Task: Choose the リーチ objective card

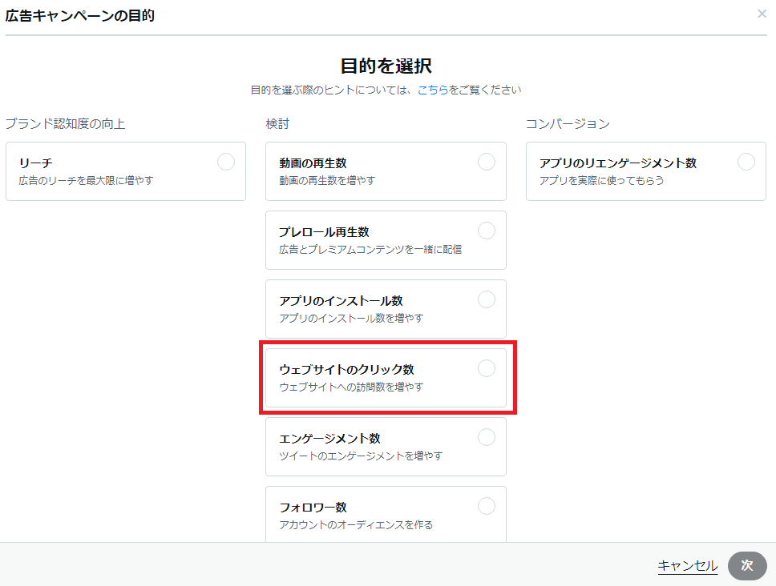Action: (125, 171)
